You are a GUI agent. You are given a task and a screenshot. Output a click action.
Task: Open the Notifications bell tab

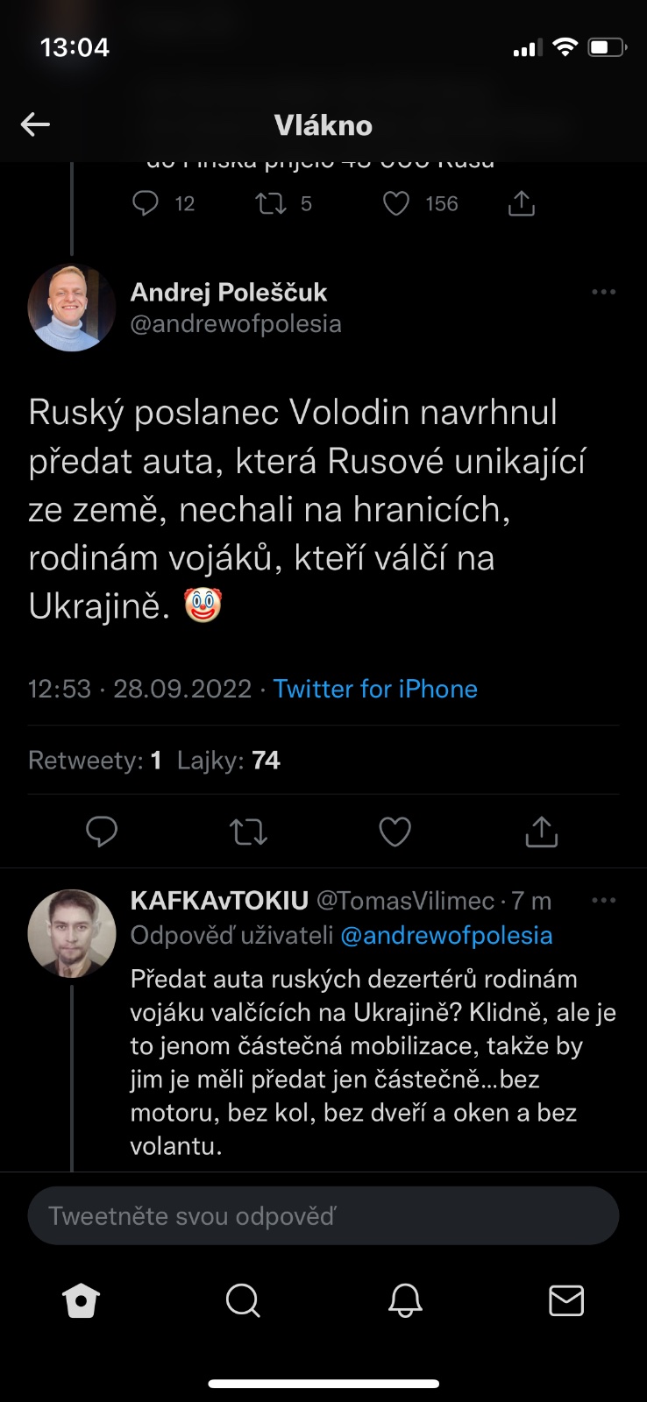[405, 1300]
